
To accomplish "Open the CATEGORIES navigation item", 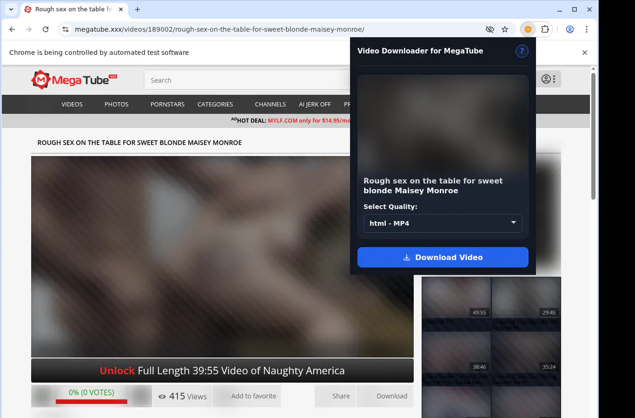I will [215, 104].
